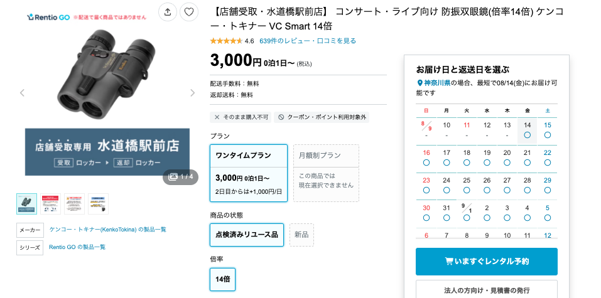Open Rentio GO の製品一覧 link
The width and height of the screenshot is (601, 298).
point(77,247)
